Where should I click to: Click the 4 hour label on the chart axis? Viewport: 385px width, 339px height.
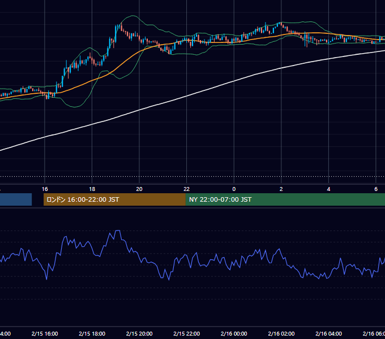(x=328, y=189)
